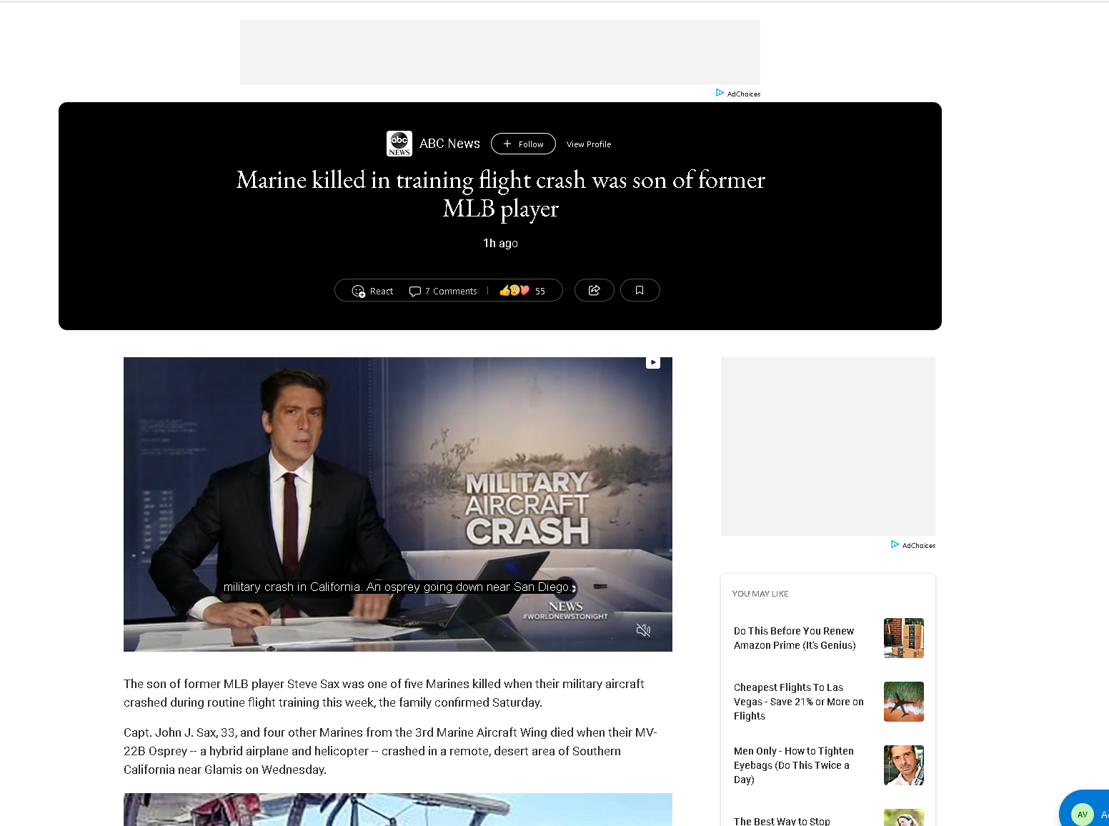This screenshot has width=1109, height=826.
Task: Click the paragraph mentioning Steve Sax
Action: [x=384, y=693]
